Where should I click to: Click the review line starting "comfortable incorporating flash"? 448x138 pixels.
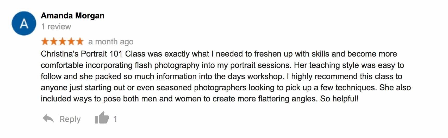click(x=222, y=65)
